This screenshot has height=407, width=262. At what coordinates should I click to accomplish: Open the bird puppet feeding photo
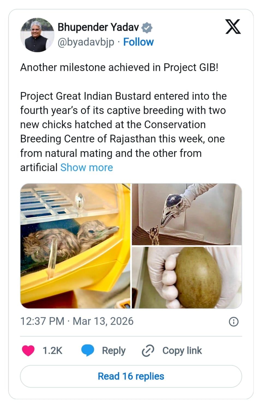tap(187, 214)
